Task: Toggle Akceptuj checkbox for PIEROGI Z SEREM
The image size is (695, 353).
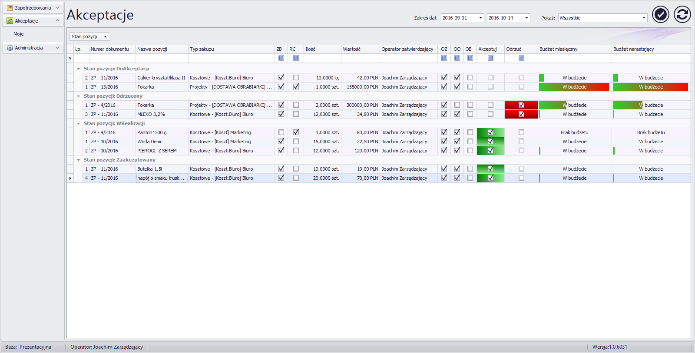Action: click(x=490, y=151)
